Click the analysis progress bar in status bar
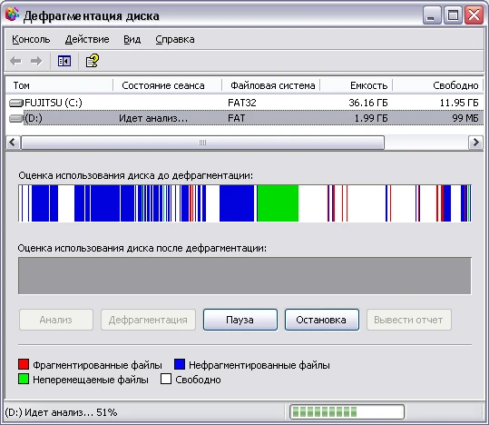 [x=347, y=412]
